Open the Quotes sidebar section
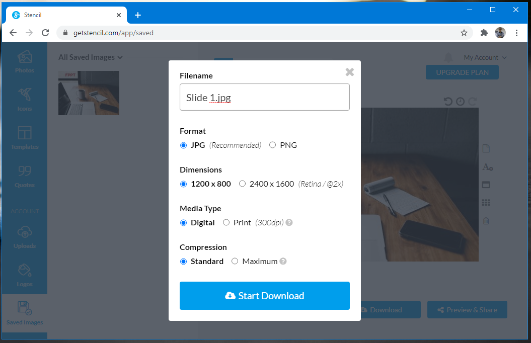 [25, 176]
